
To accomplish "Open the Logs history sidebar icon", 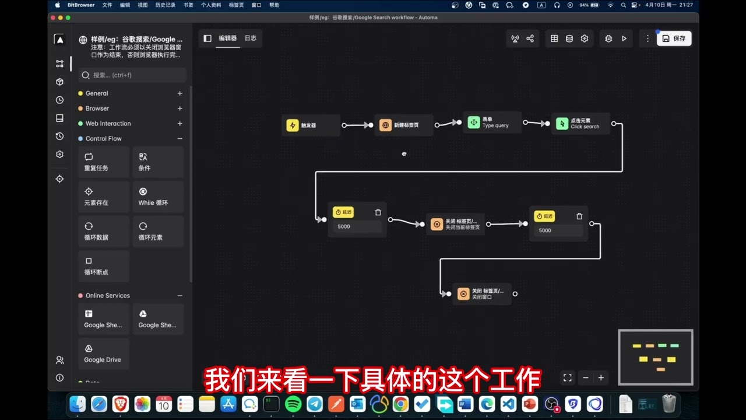I will point(59,136).
